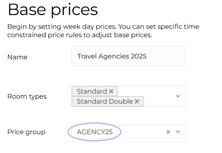Remove the Standard Double room type tag

137,101
